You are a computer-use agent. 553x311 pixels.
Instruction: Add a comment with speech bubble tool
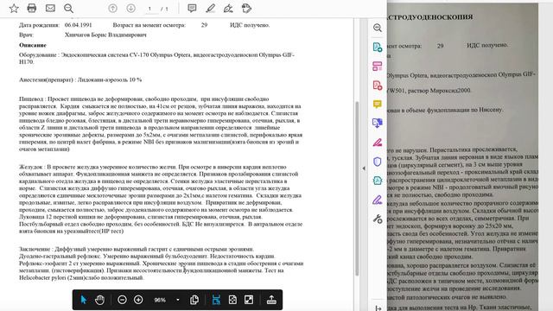192,8
